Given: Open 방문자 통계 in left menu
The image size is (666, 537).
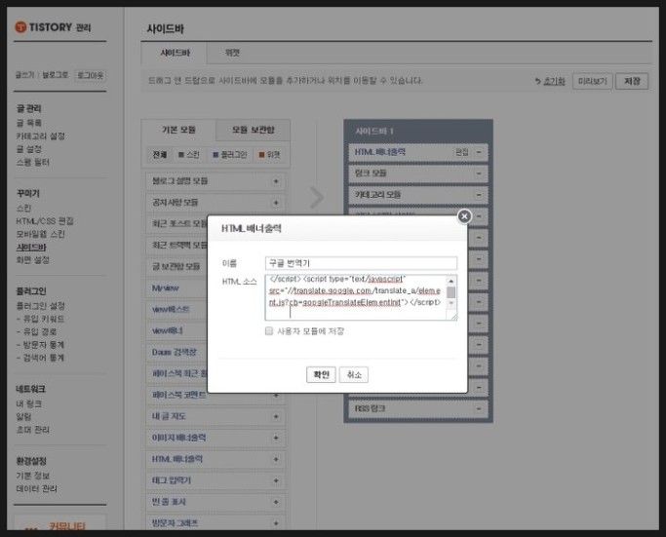Looking at the screenshot, I should point(43,345).
